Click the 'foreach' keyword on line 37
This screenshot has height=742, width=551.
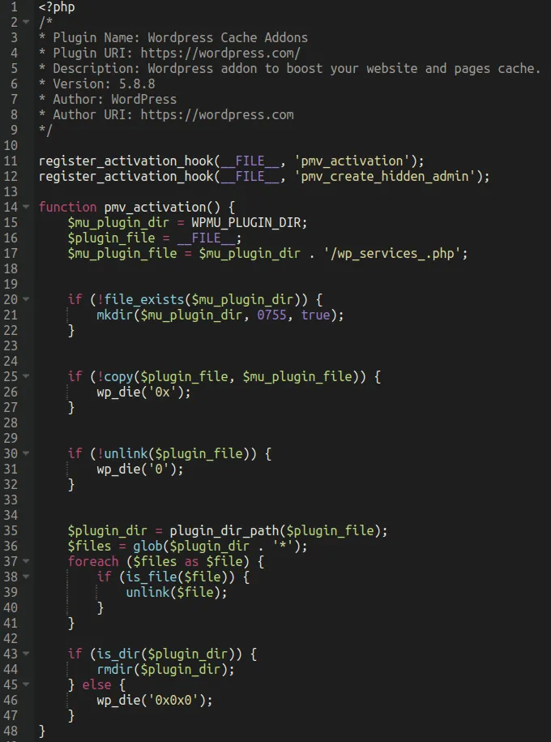92,562
